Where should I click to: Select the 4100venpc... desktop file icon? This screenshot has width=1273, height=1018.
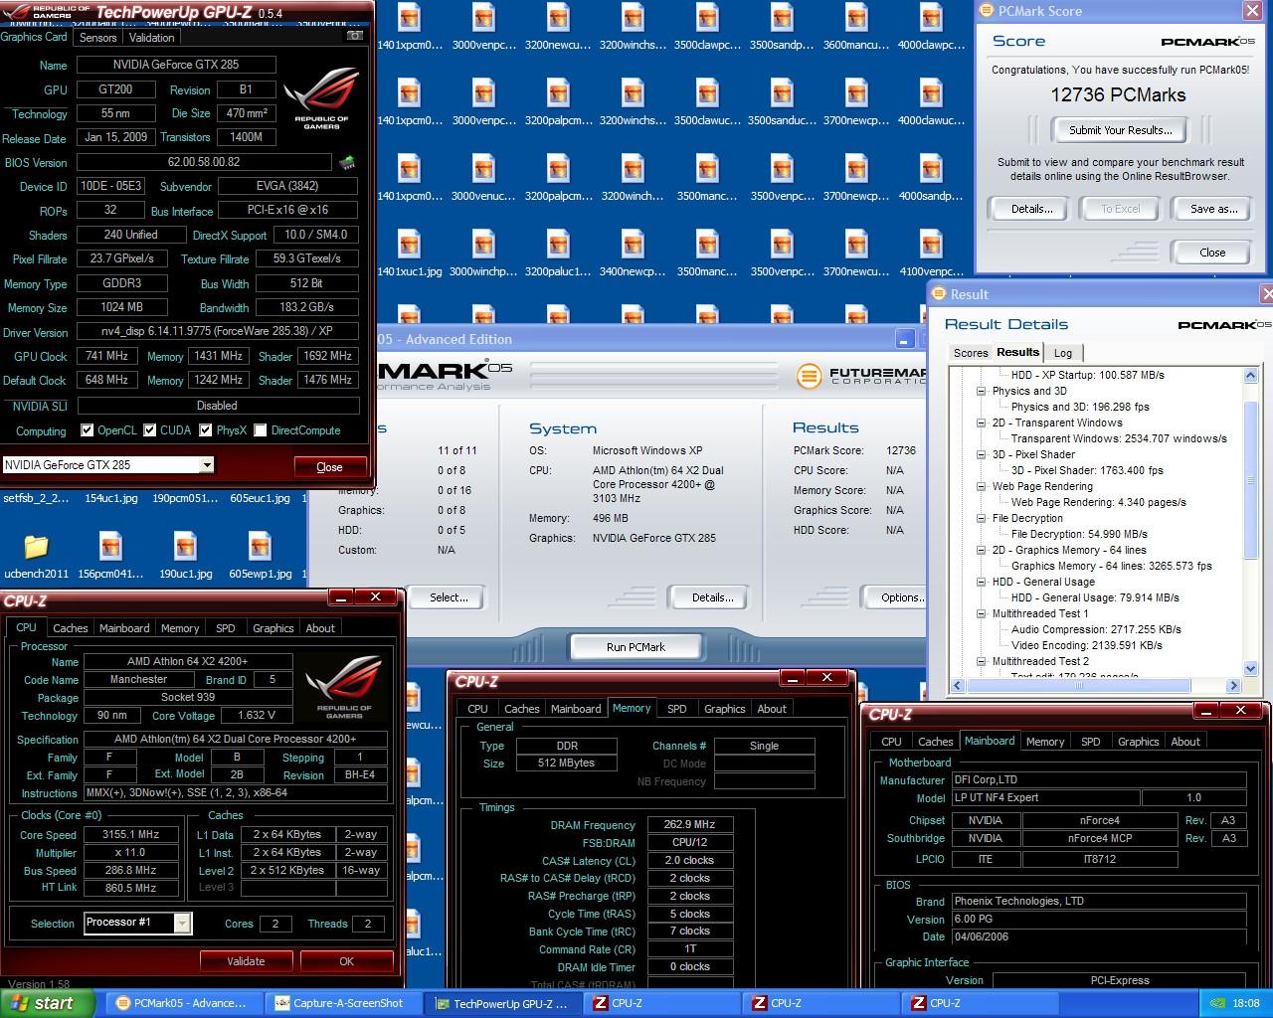point(931,246)
